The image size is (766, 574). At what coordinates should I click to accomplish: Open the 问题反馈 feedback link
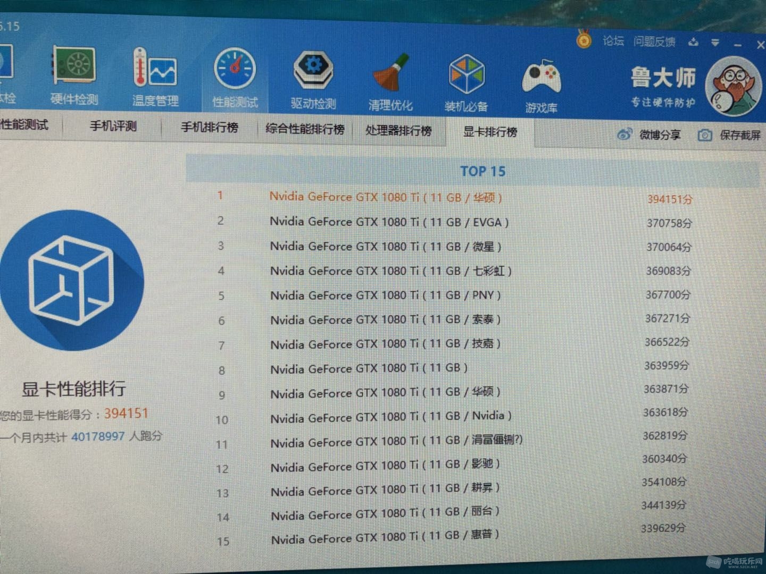[x=654, y=42]
